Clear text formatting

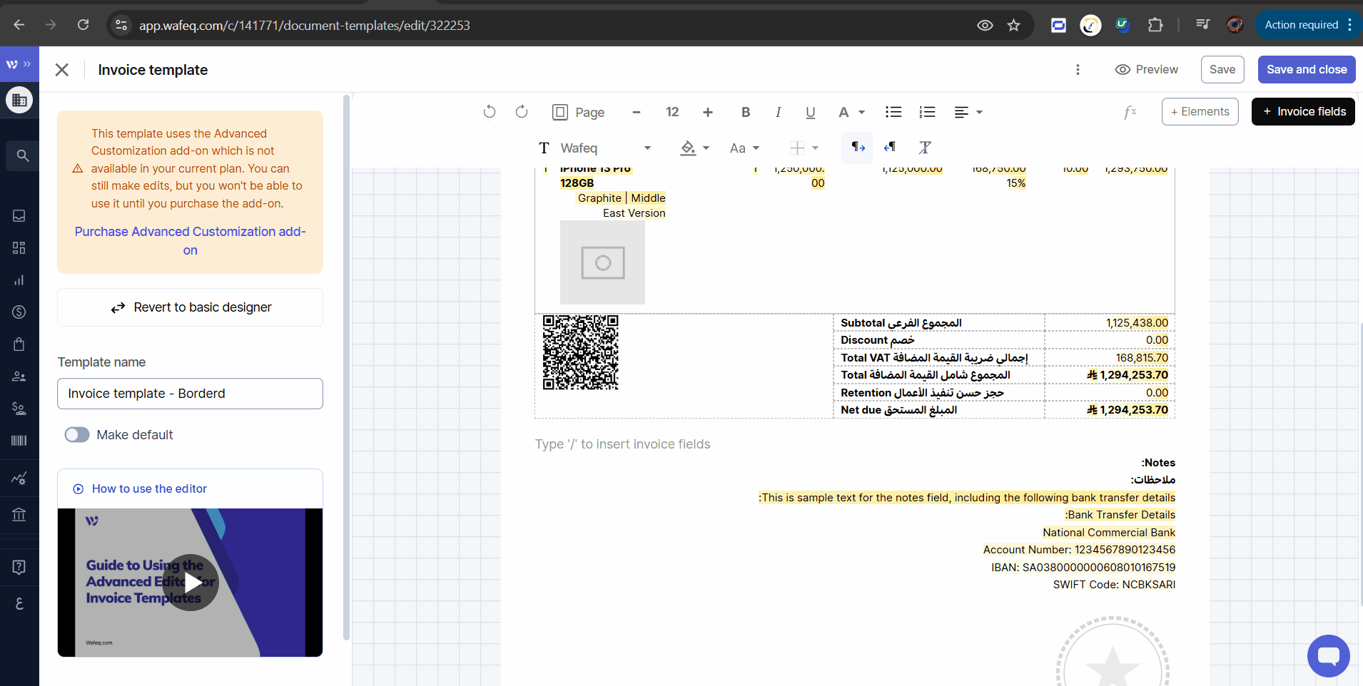[x=925, y=148]
